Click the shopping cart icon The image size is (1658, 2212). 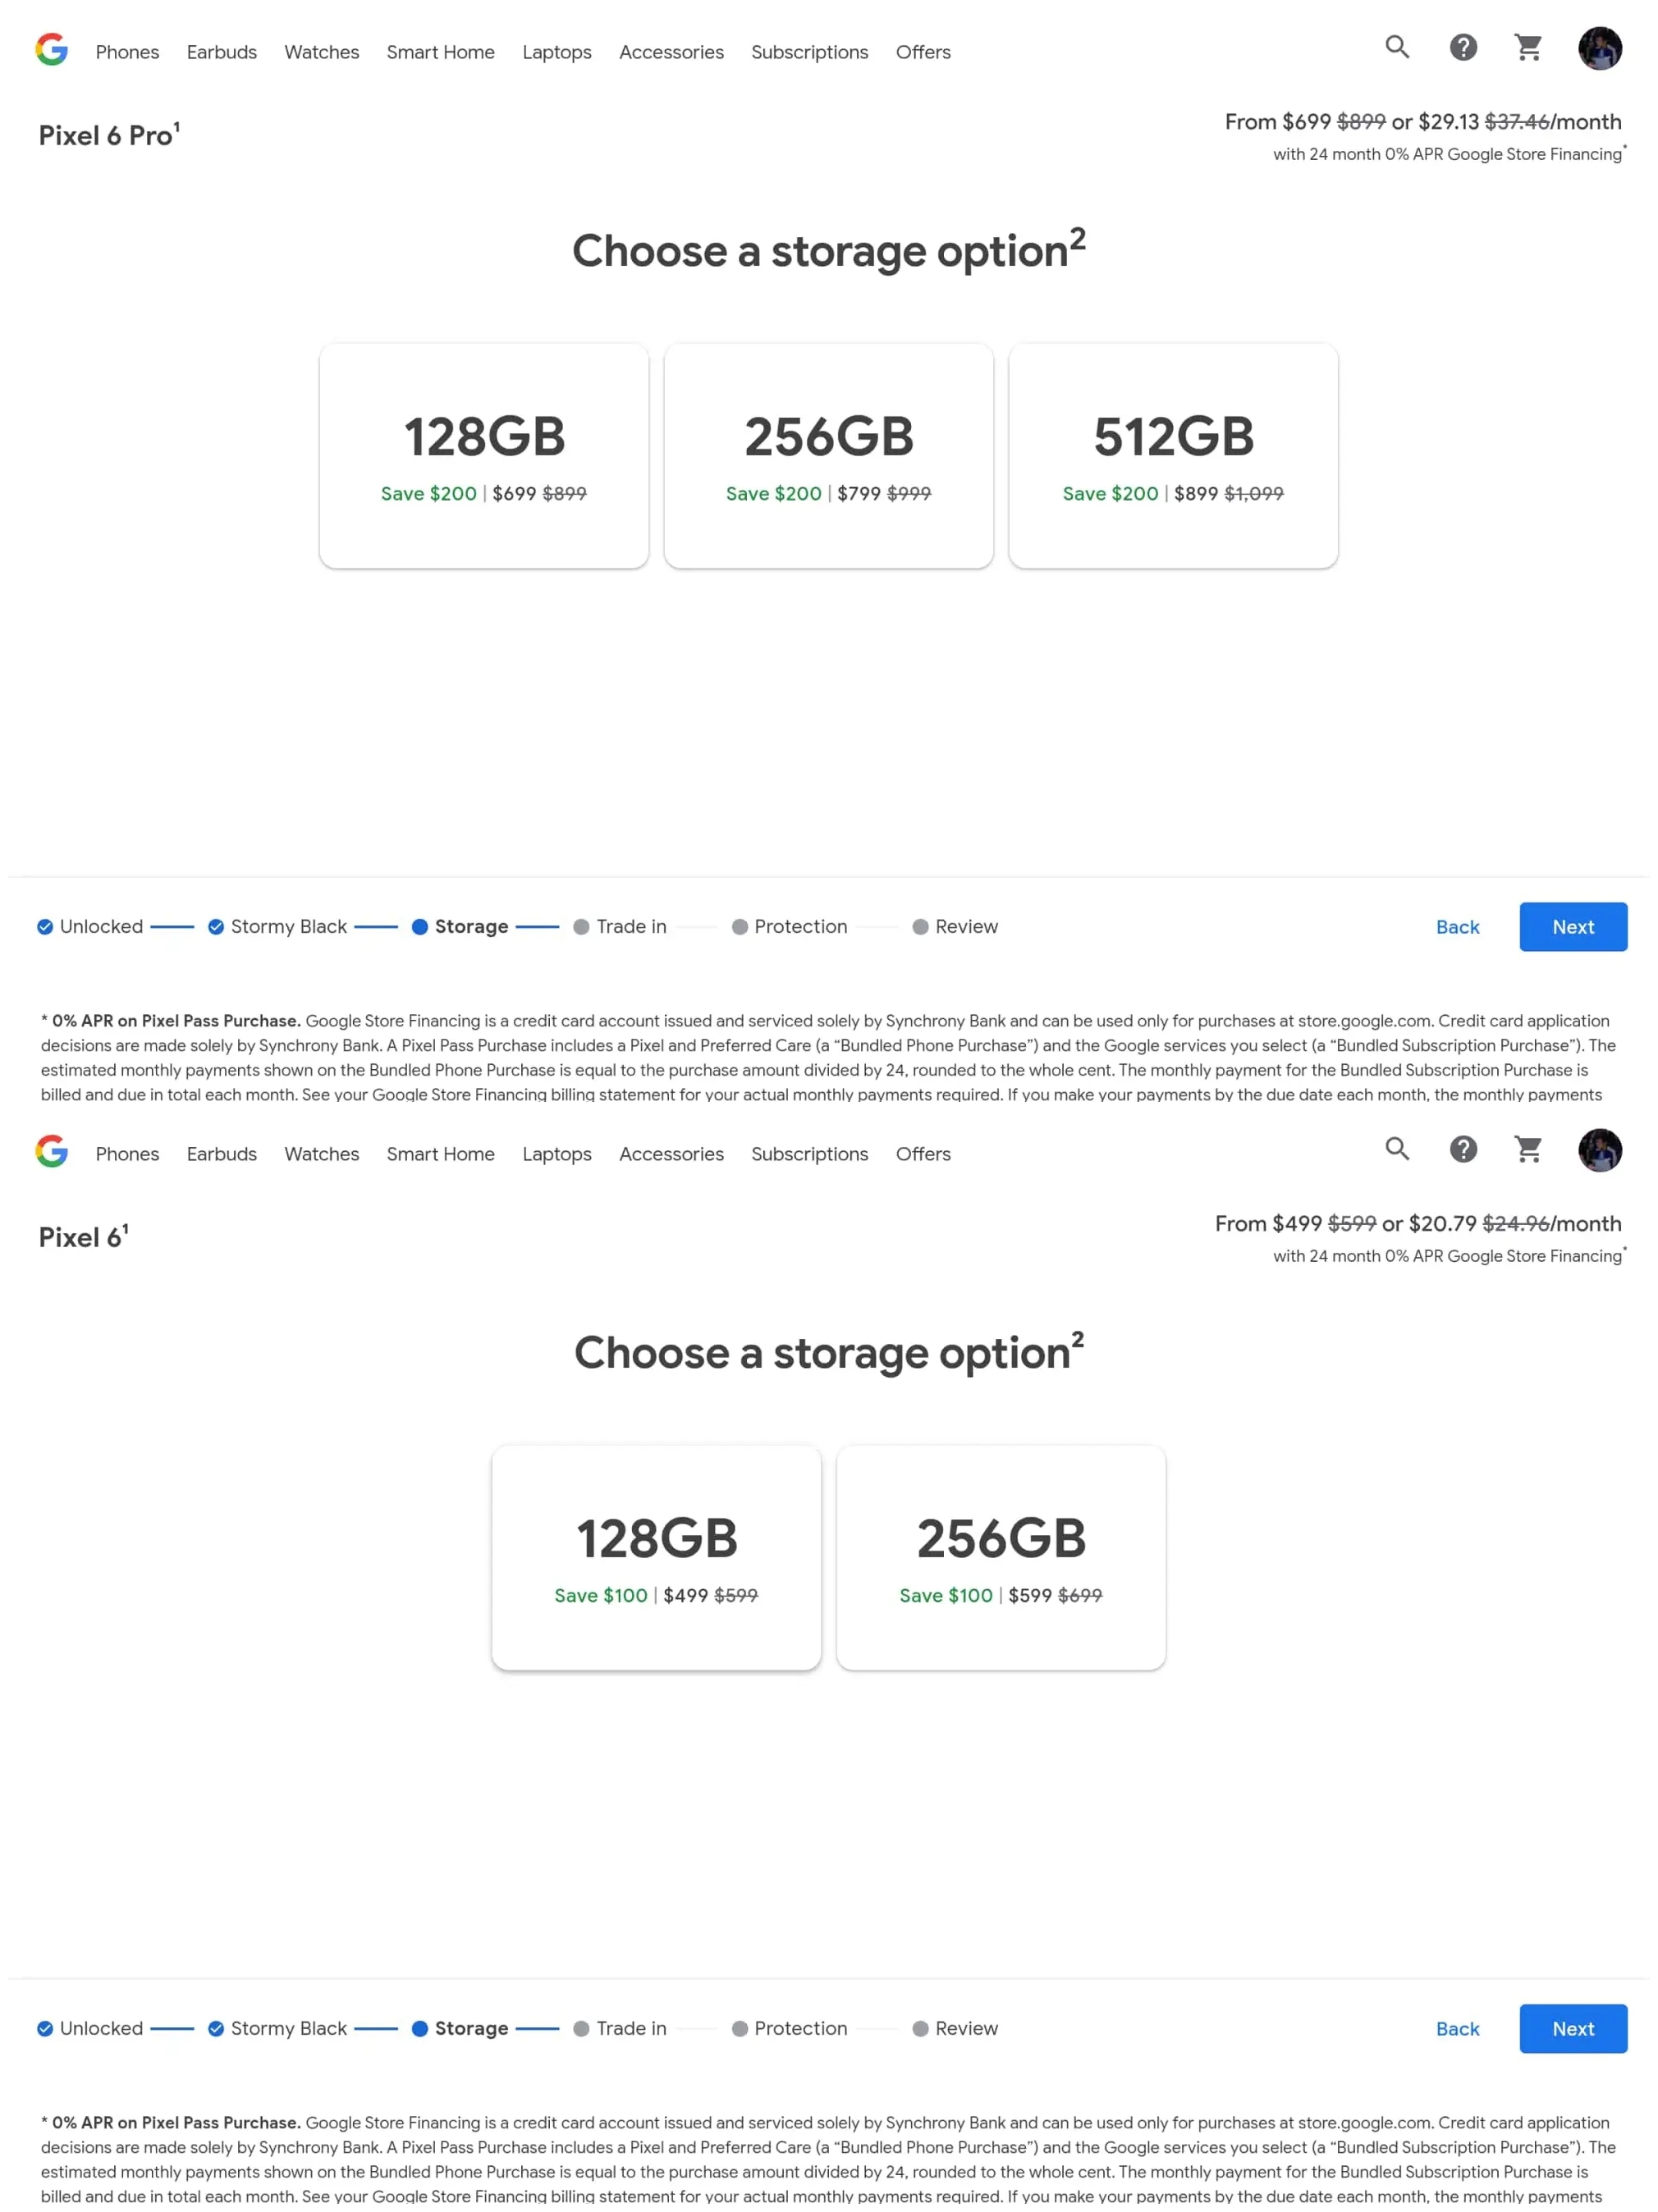coord(1529,48)
